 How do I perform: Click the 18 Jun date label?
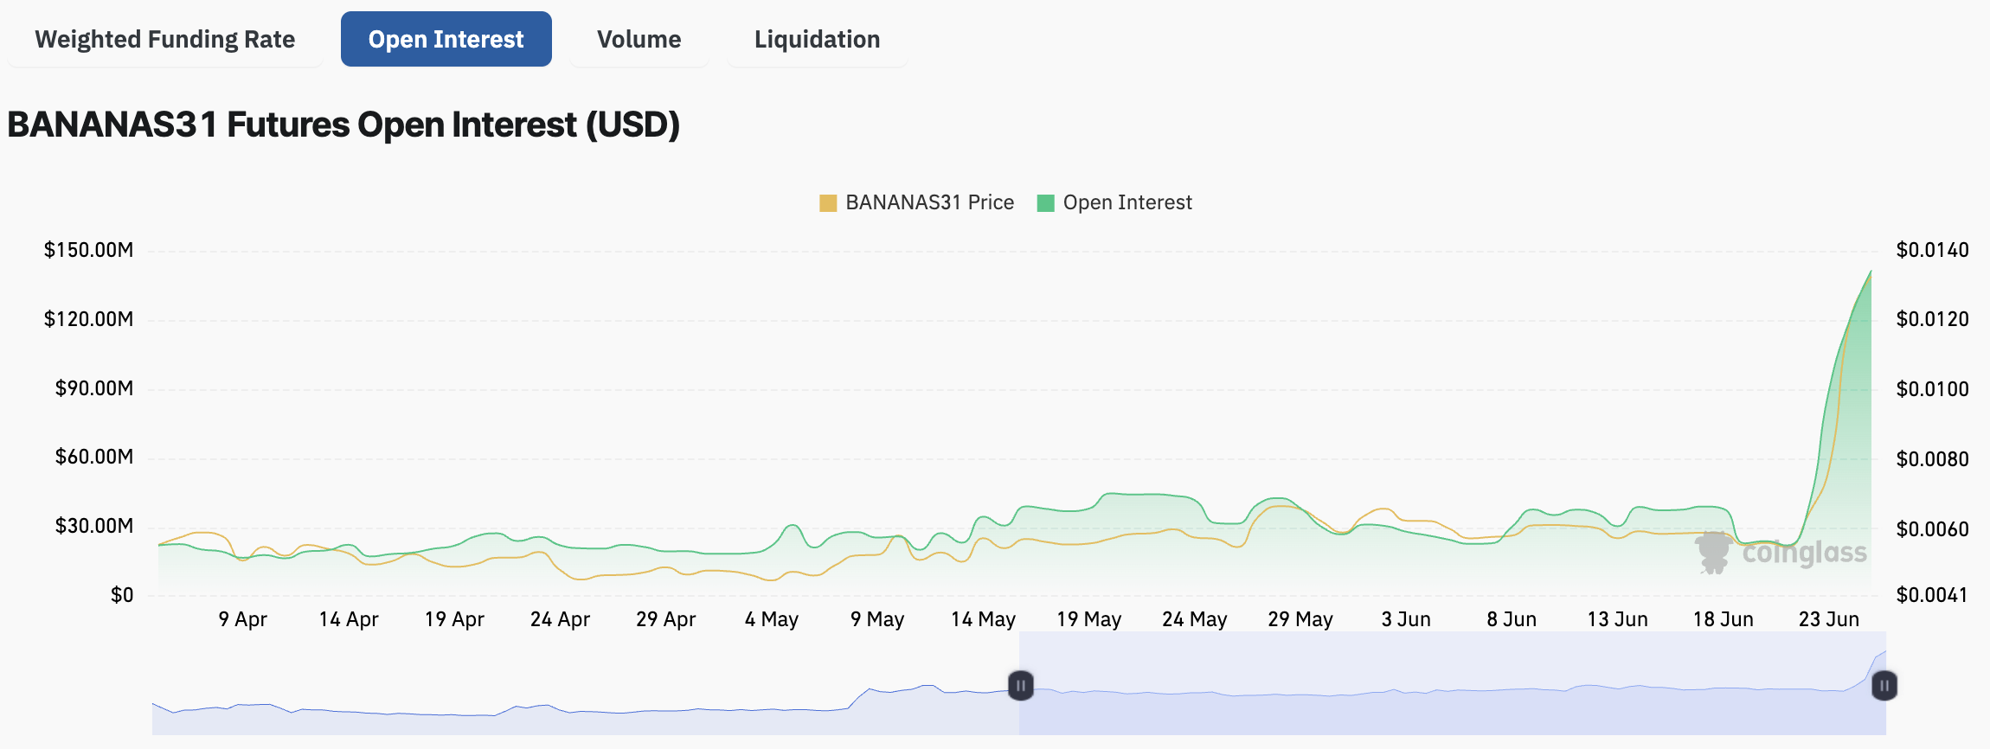click(1723, 619)
